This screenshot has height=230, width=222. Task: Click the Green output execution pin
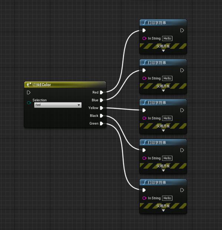point(102,124)
